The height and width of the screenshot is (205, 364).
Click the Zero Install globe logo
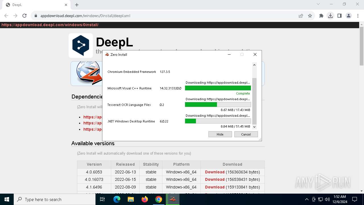click(x=89, y=73)
